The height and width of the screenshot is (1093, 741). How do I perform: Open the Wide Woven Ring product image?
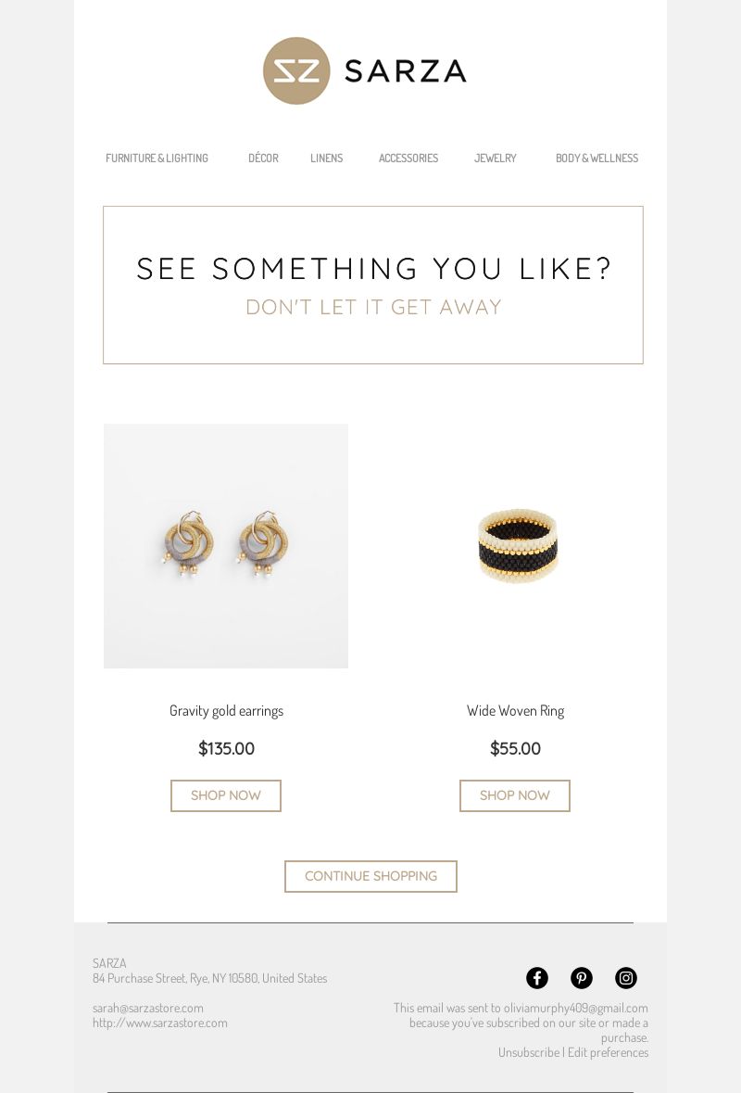tap(515, 546)
